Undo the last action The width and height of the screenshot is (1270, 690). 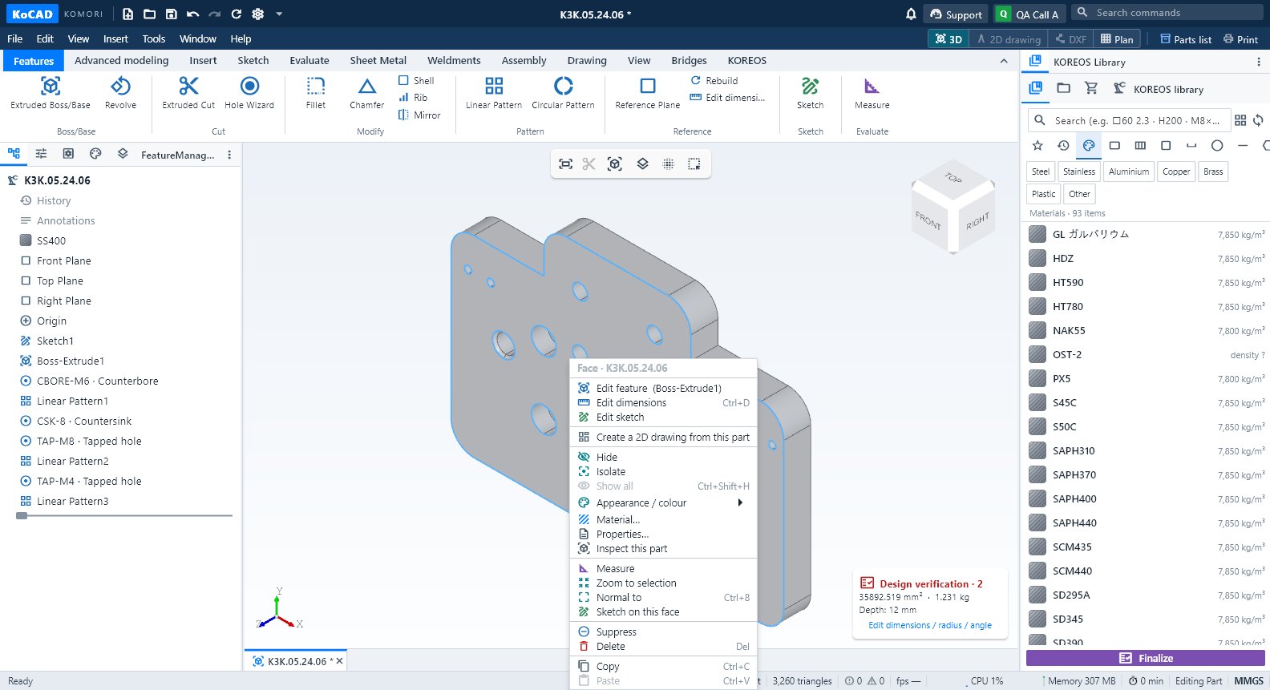[x=192, y=14]
